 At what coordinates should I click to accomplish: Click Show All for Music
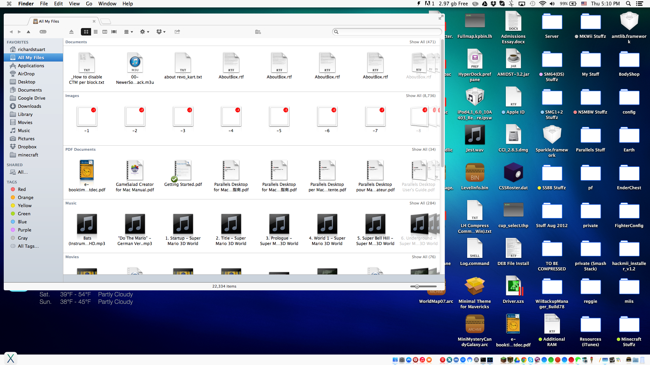[422, 203]
